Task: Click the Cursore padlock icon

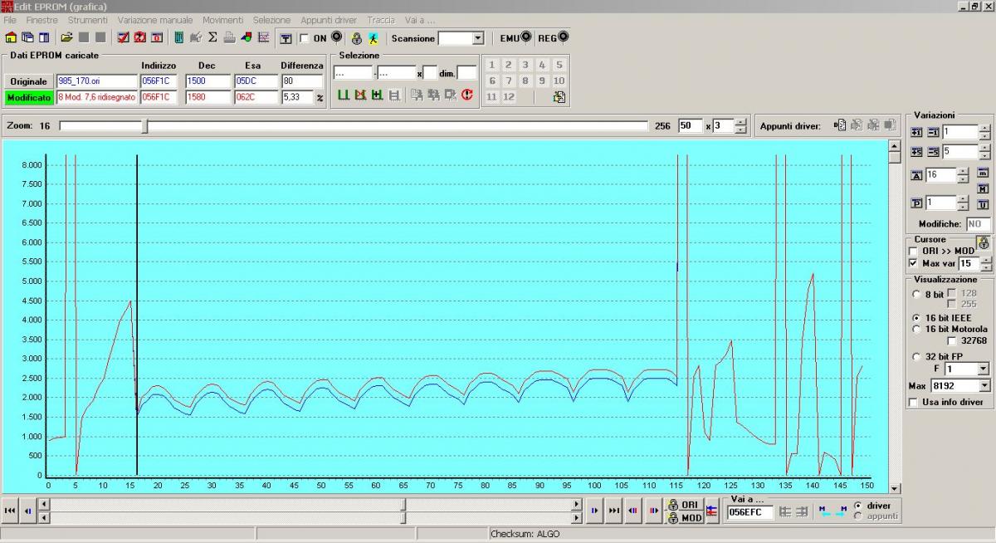Action: [x=984, y=243]
